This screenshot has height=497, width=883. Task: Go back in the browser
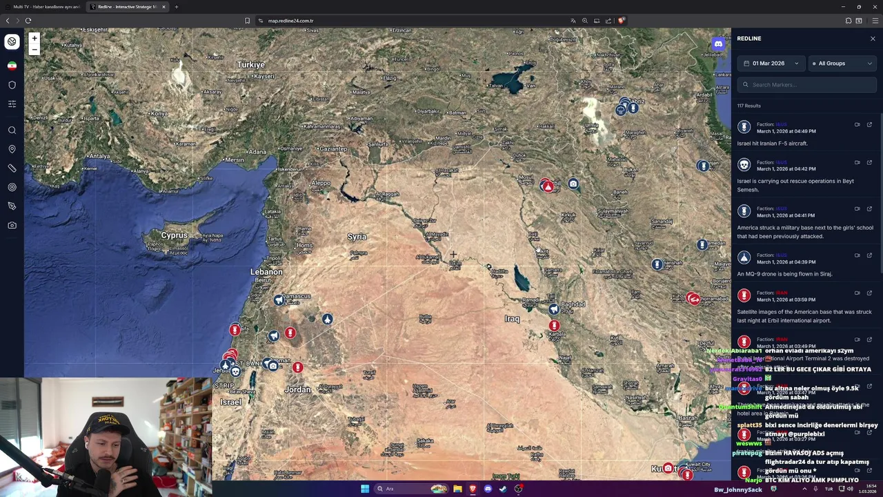pyautogui.click(x=8, y=21)
